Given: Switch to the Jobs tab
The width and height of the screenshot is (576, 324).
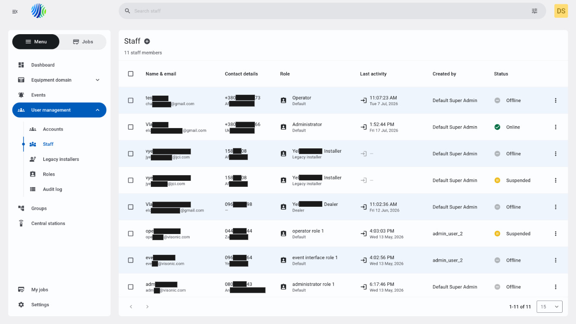Looking at the screenshot, I should (83, 42).
